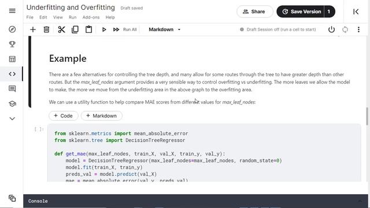This screenshot has width=370, height=208.
Task: Expand more sidebar items chevron
Action: click(12, 118)
